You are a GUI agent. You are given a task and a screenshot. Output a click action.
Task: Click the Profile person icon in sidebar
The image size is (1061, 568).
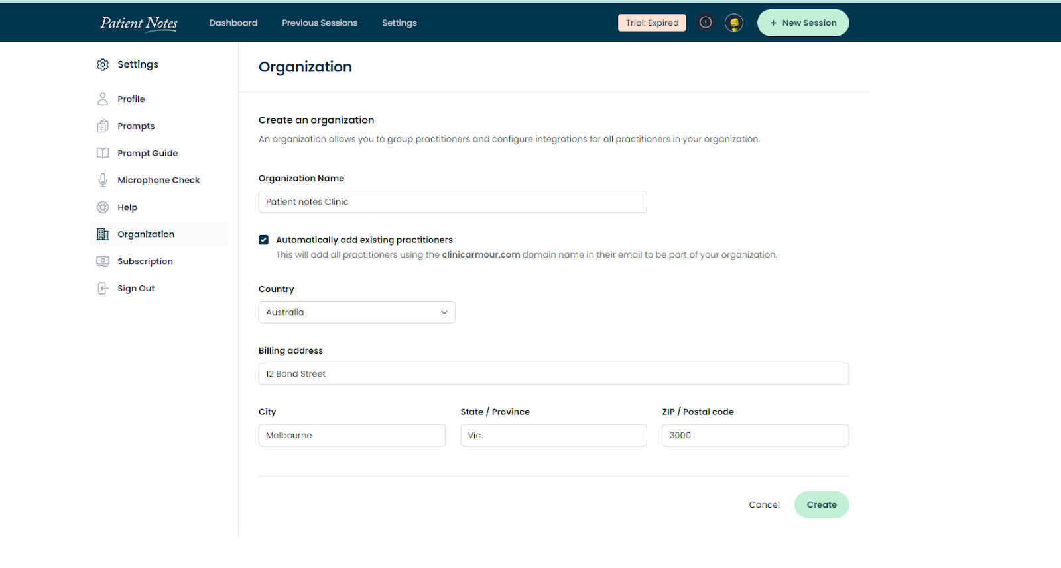[103, 99]
